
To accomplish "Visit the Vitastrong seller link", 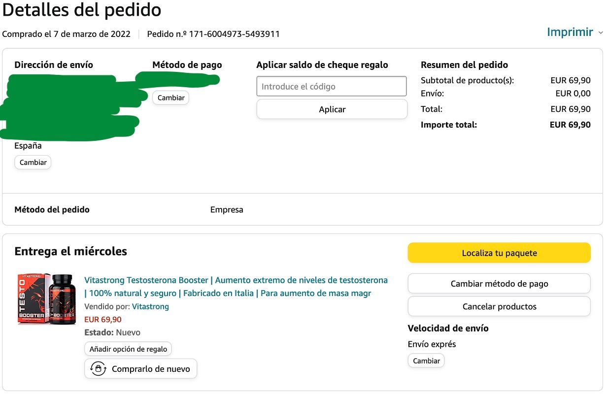I will click(150, 306).
